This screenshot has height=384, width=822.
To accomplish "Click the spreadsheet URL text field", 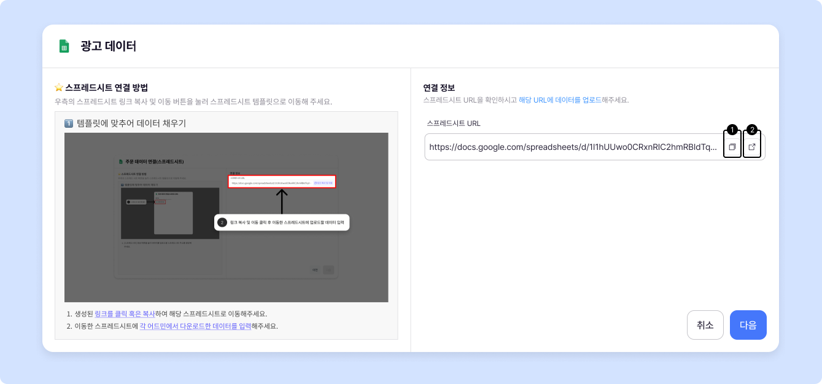I will point(572,147).
